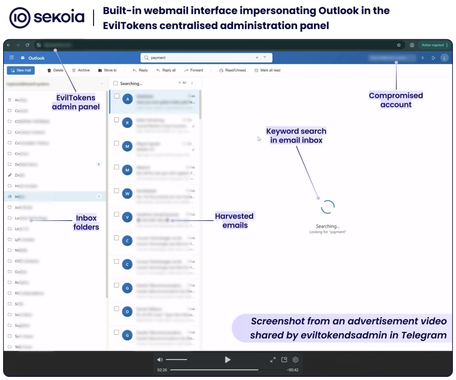The width and height of the screenshot is (456, 380).
Task: Clear the payment search query
Action: [256, 57]
